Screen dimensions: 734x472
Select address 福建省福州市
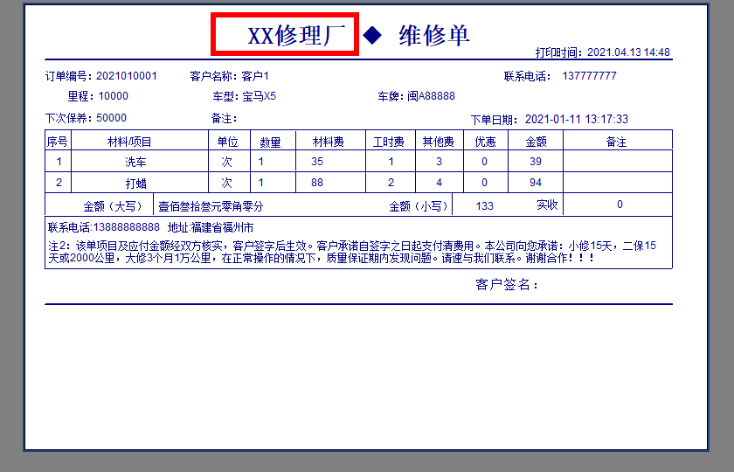coord(221,227)
